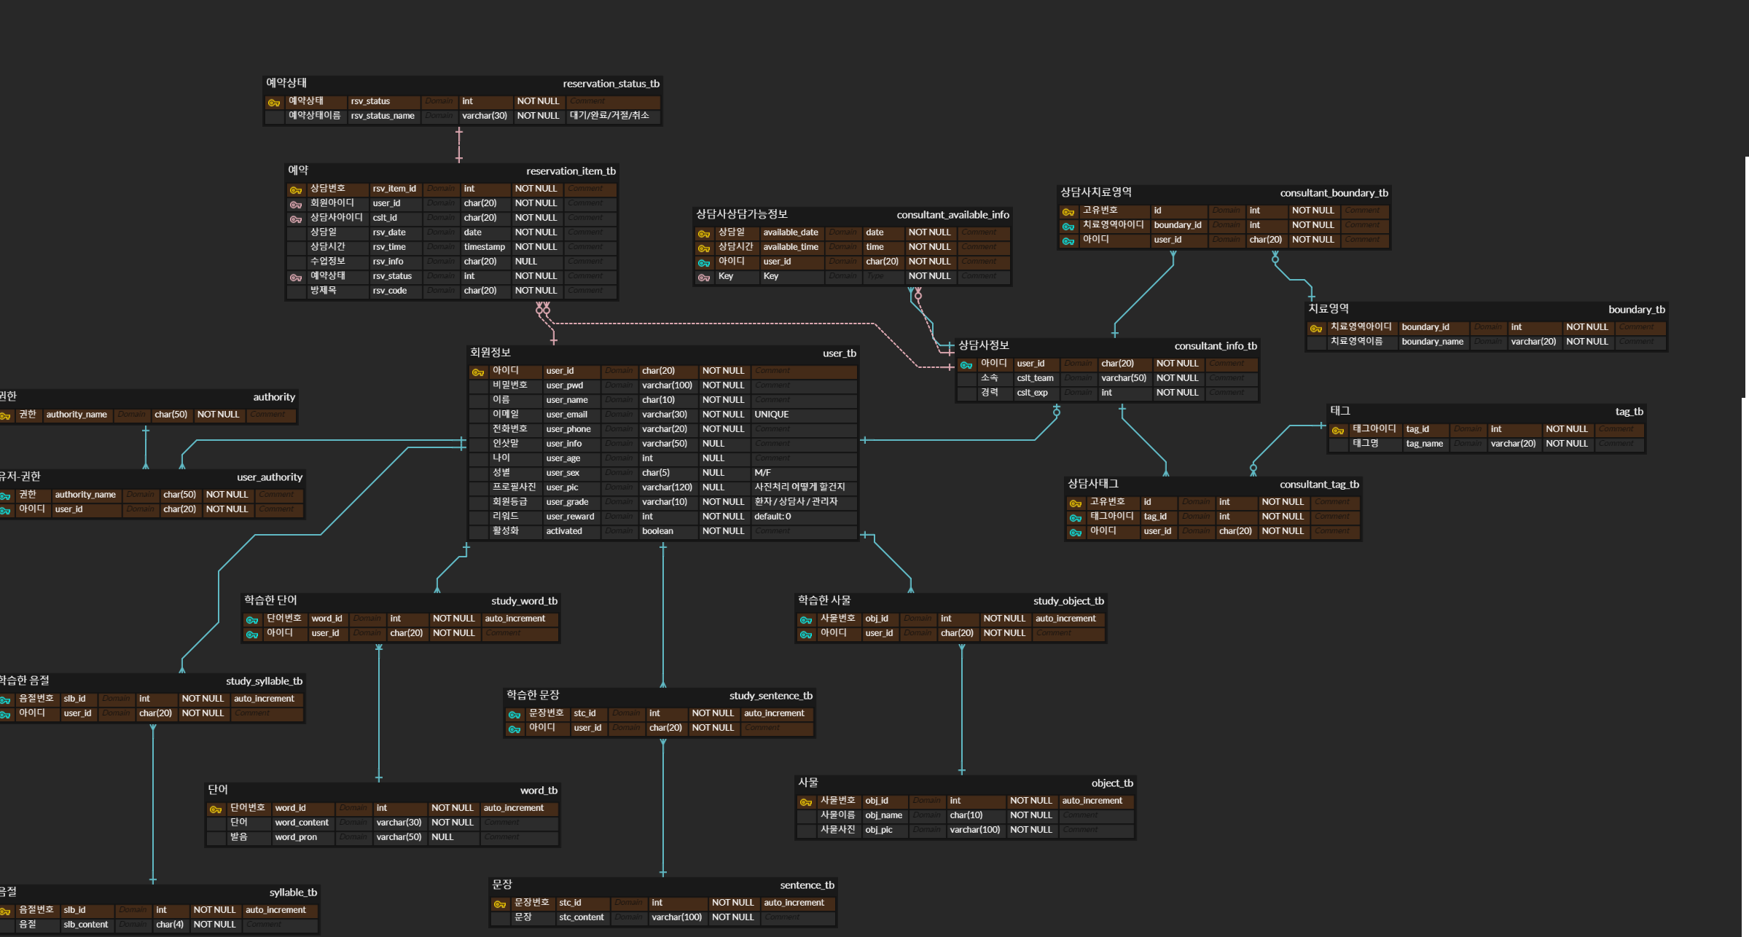Select the user_tb table header
The width and height of the screenshot is (1749, 937).
pyautogui.click(x=663, y=353)
